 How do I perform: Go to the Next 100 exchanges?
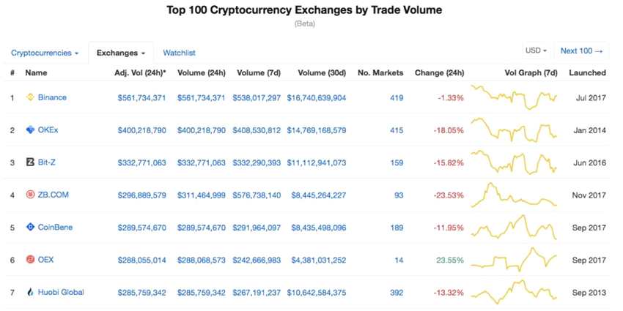click(x=581, y=51)
